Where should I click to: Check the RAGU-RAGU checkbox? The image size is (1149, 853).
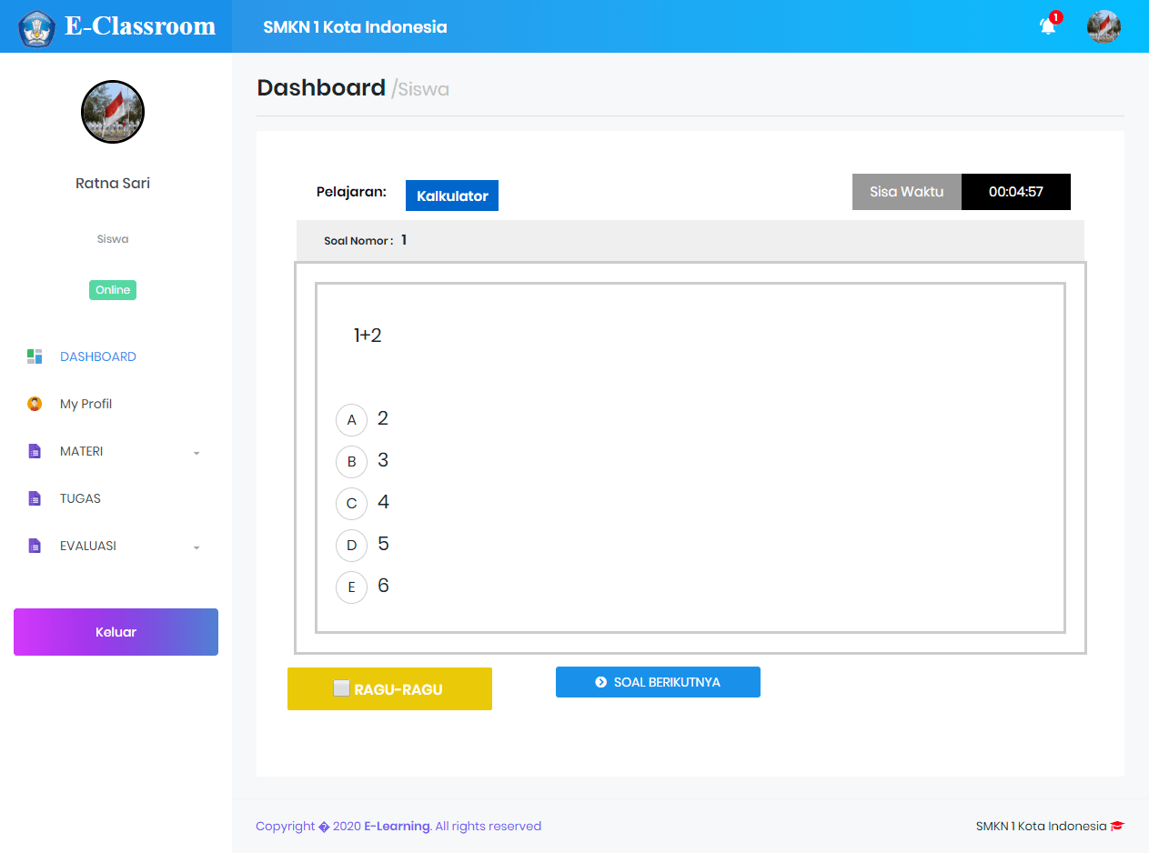tap(342, 687)
